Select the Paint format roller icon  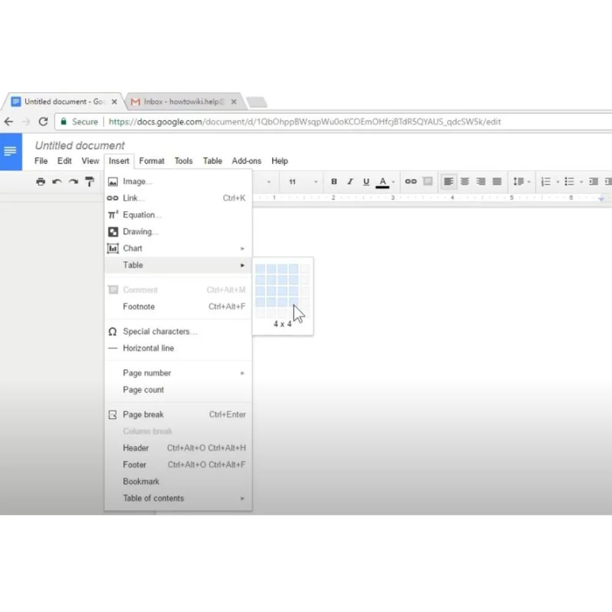(x=90, y=182)
